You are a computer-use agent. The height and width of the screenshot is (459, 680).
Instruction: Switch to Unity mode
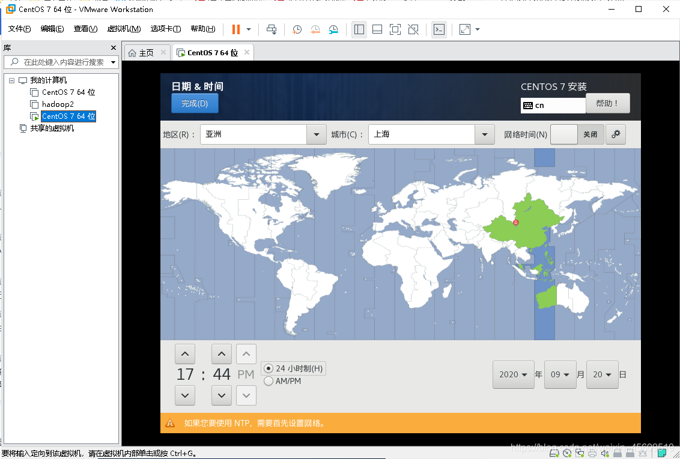point(413,29)
